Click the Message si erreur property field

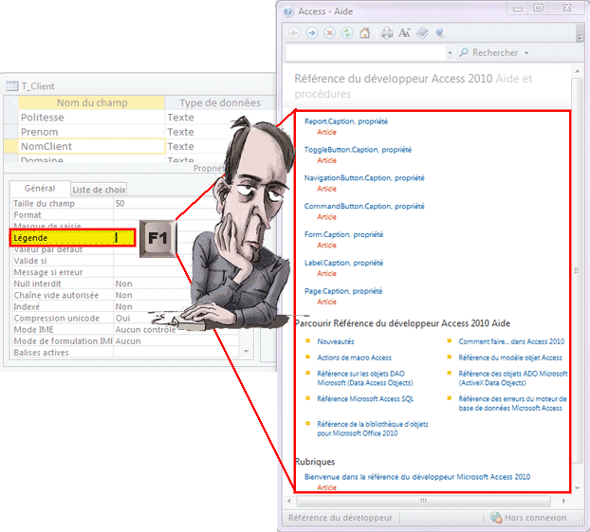pos(153,272)
